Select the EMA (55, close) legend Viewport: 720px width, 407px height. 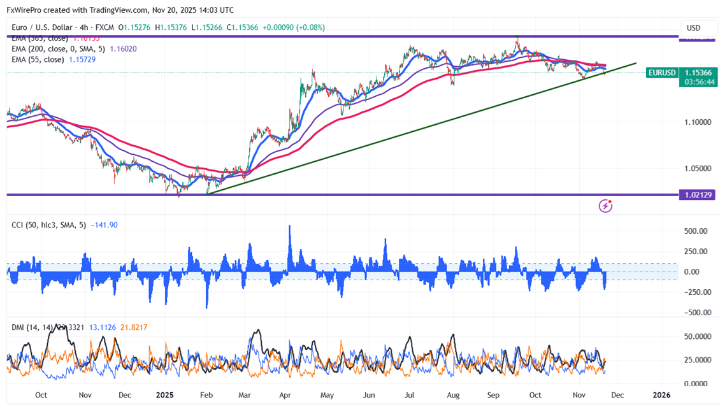point(38,60)
